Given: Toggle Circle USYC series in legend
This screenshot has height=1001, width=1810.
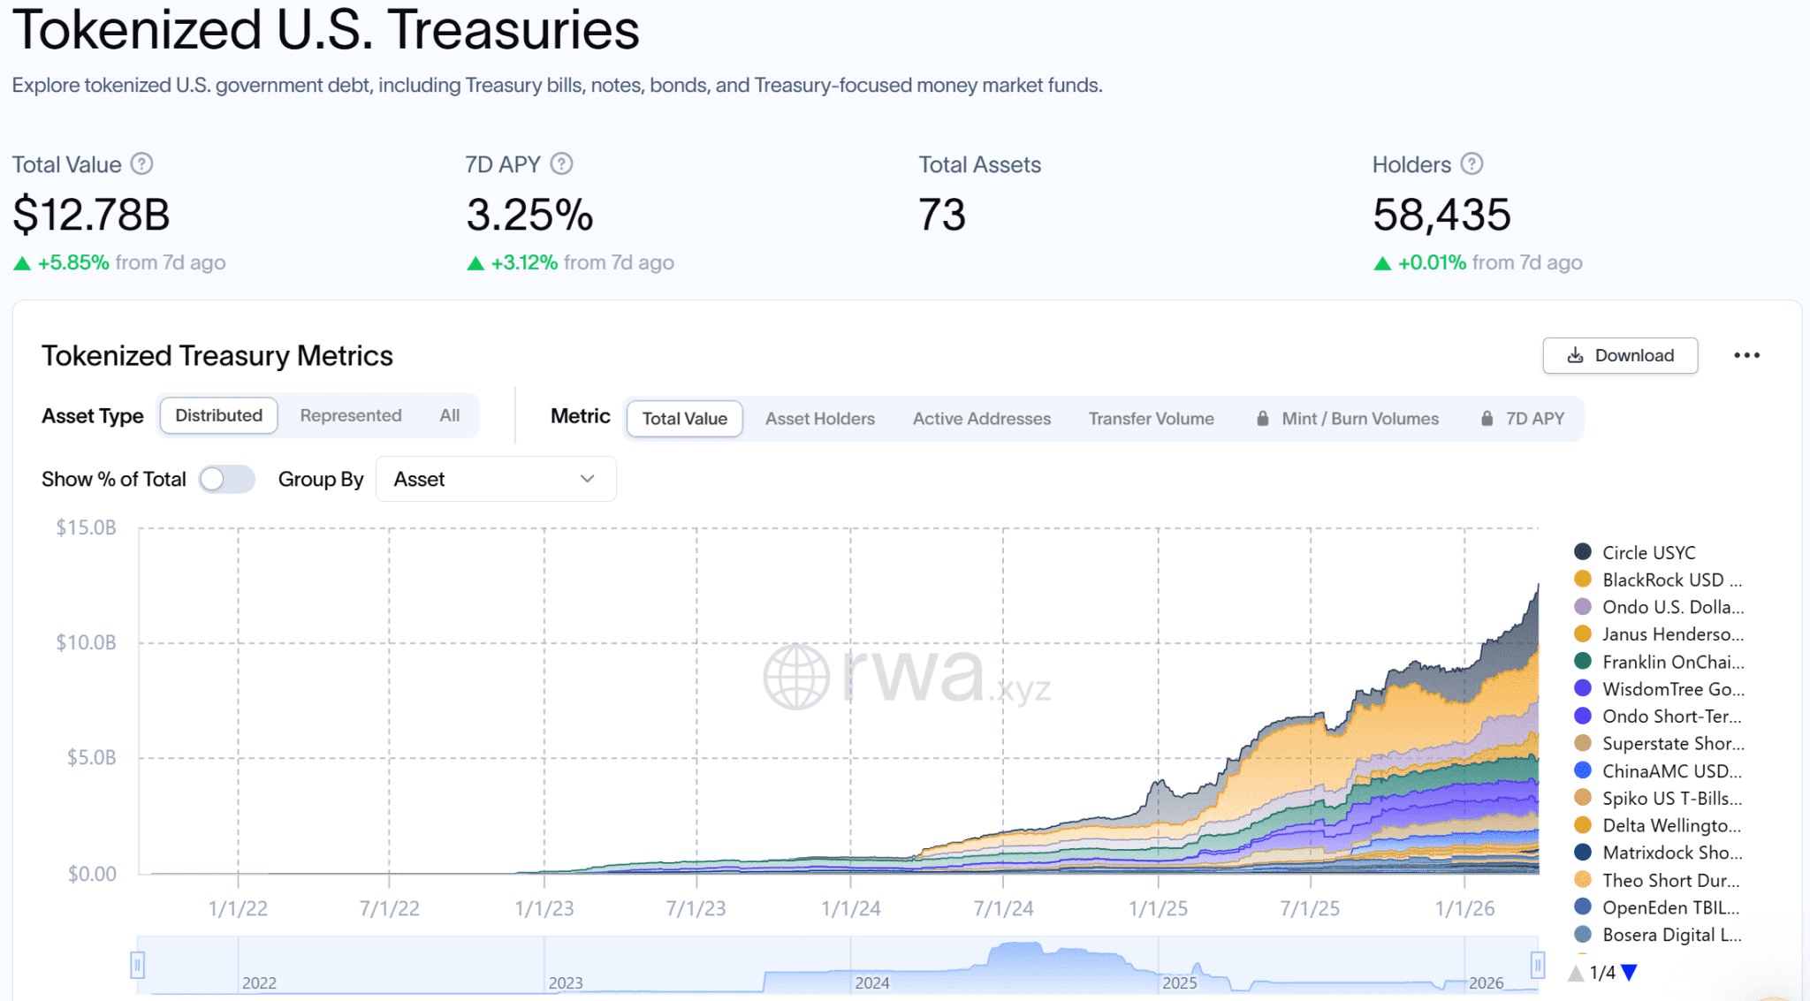Looking at the screenshot, I should (x=1647, y=552).
